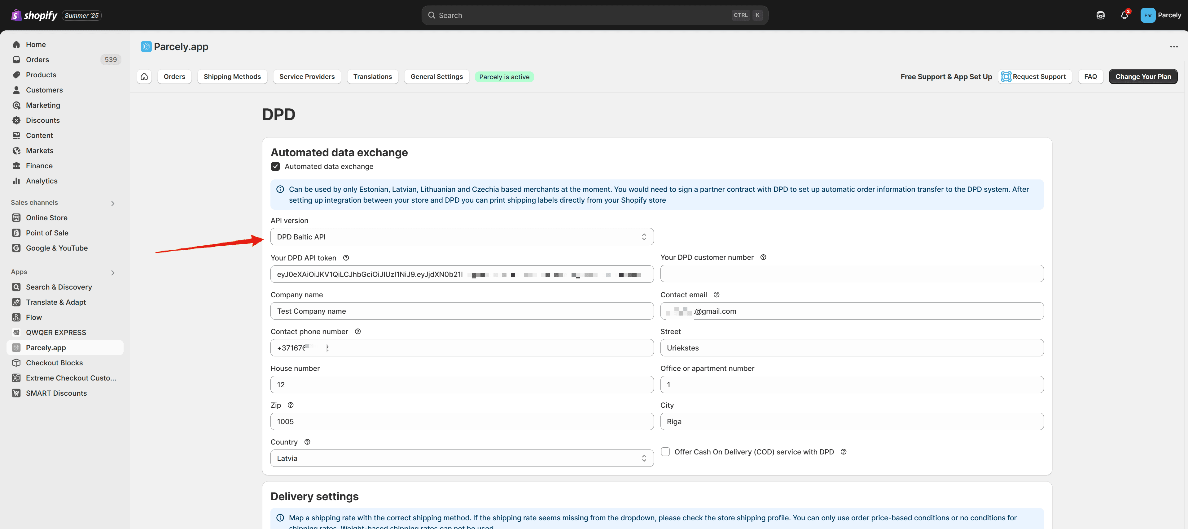
Task: Click the three-dots more actions icon
Action: click(1173, 46)
